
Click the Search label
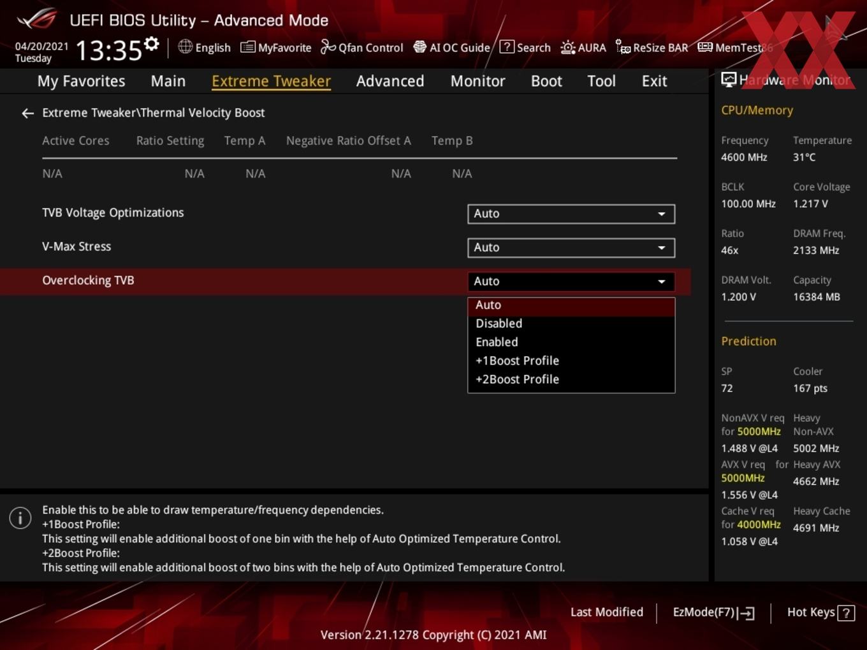pyautogui.click(x=534, y=48)
